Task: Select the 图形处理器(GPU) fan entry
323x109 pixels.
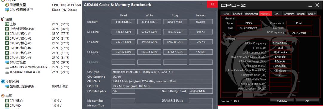Action: [19, 86]
